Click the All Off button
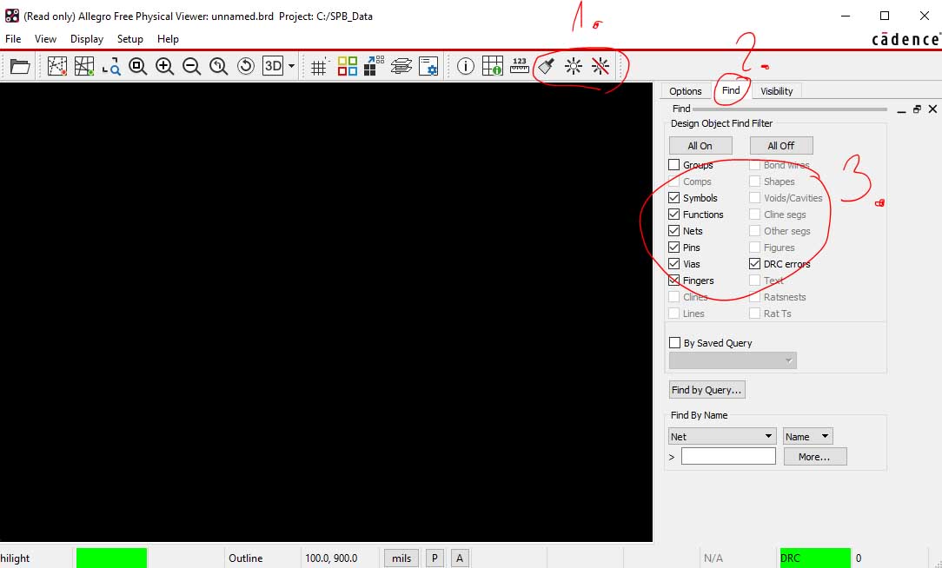942x568 pixels. pos(780,146)
